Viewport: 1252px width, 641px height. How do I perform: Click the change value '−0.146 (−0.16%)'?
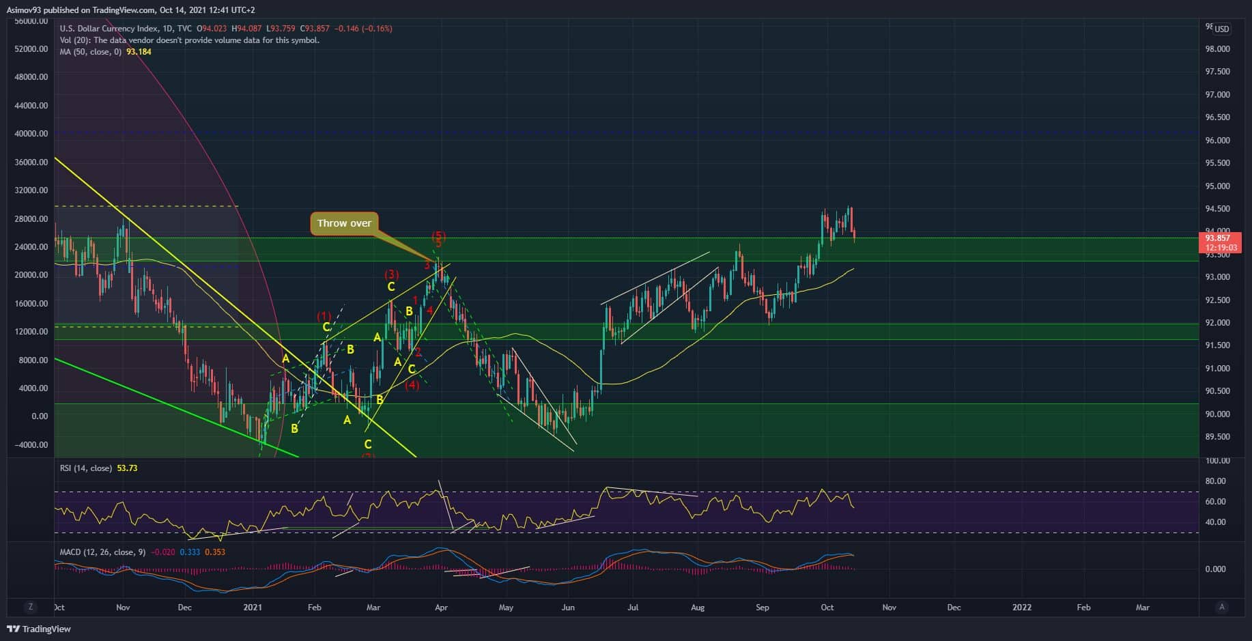(363, 29)
